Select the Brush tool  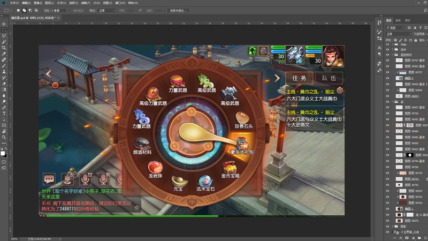click(x=4, y=66)
